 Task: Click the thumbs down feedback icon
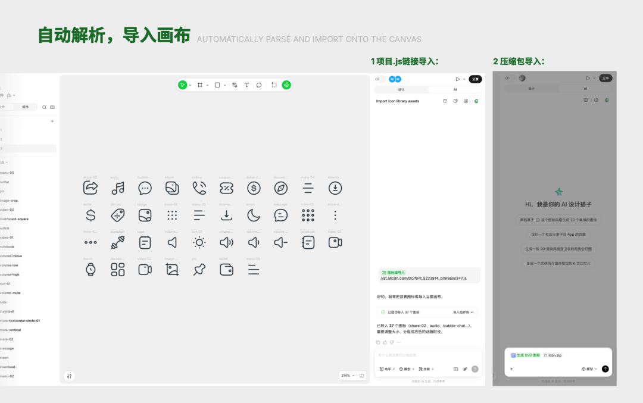[392, 342]
